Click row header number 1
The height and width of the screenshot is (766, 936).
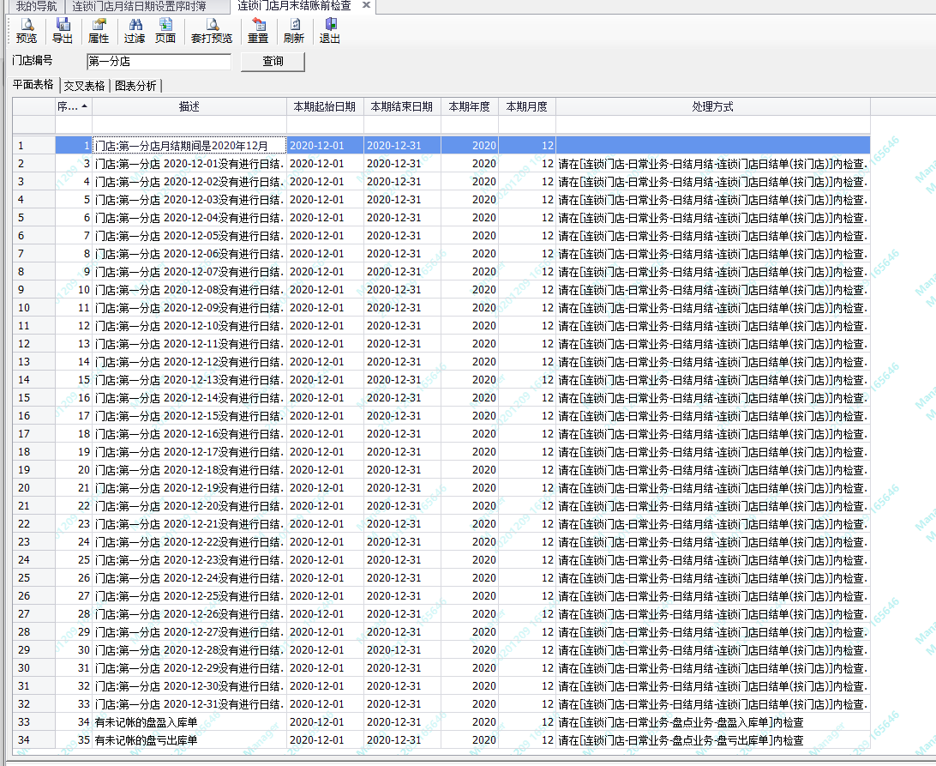click(34, 146)
